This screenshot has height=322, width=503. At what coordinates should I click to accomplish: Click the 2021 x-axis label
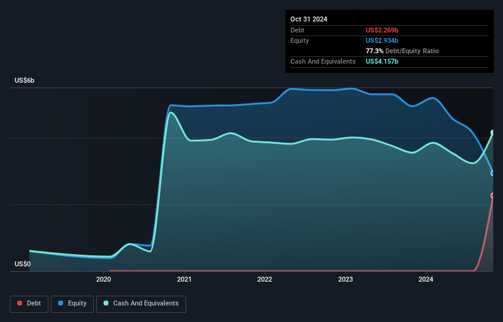[184, 279]
